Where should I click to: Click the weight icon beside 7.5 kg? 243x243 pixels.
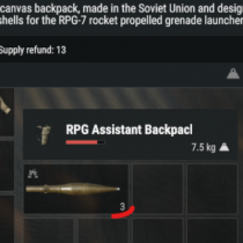(224, 148)
